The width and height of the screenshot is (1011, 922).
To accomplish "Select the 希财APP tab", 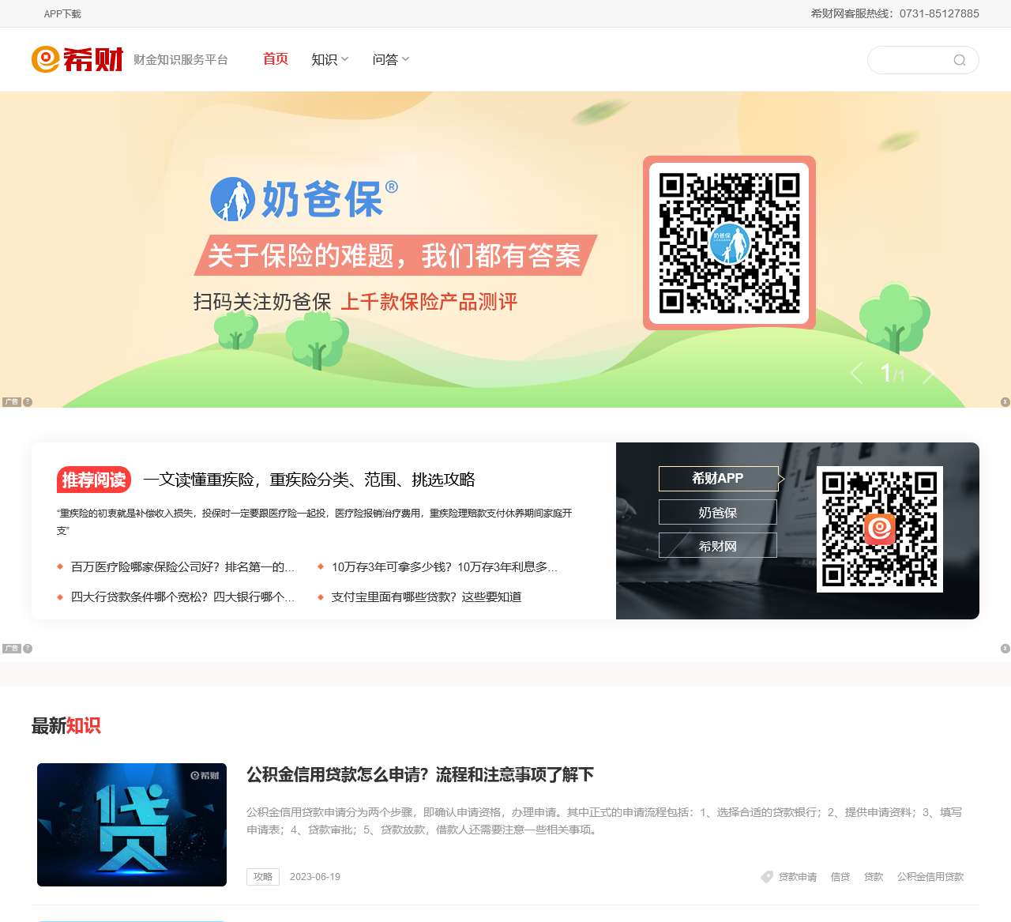I will pos(718,478).
